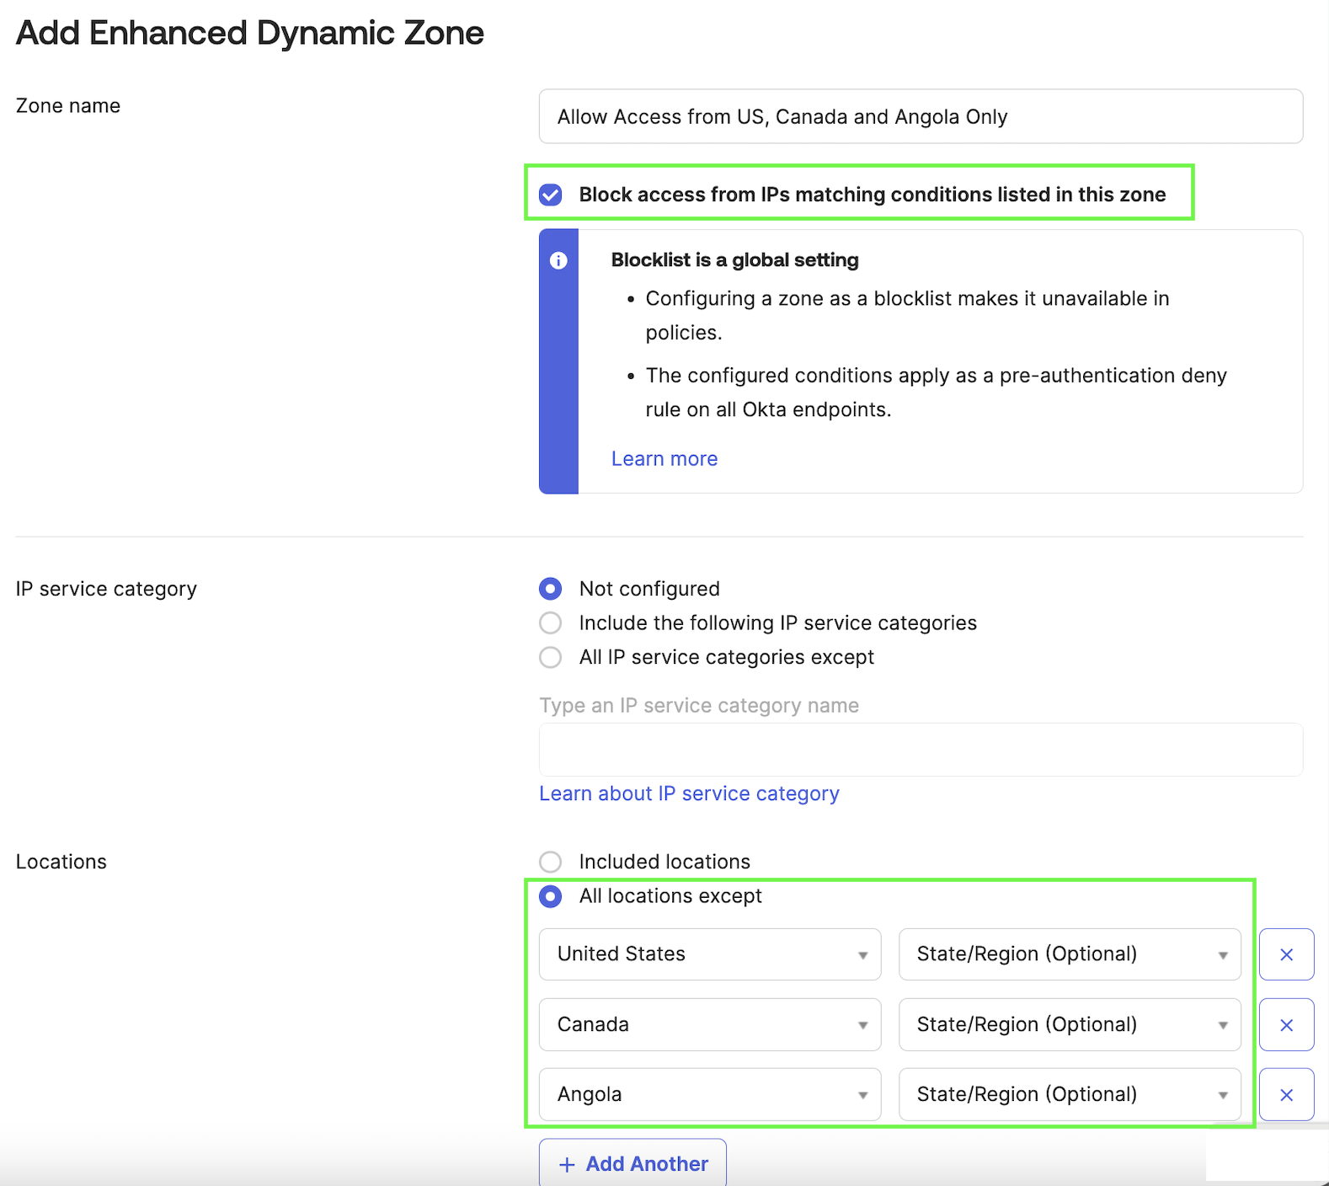1329x1186 pixels.
Task: Remove the United States location row
Action: [1287, 954]
